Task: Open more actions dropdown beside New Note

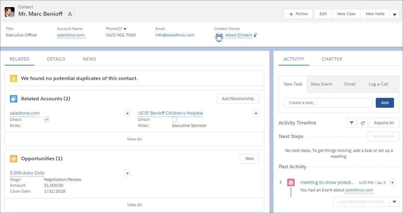Action: pyautogui.click(x=394, y=14)
